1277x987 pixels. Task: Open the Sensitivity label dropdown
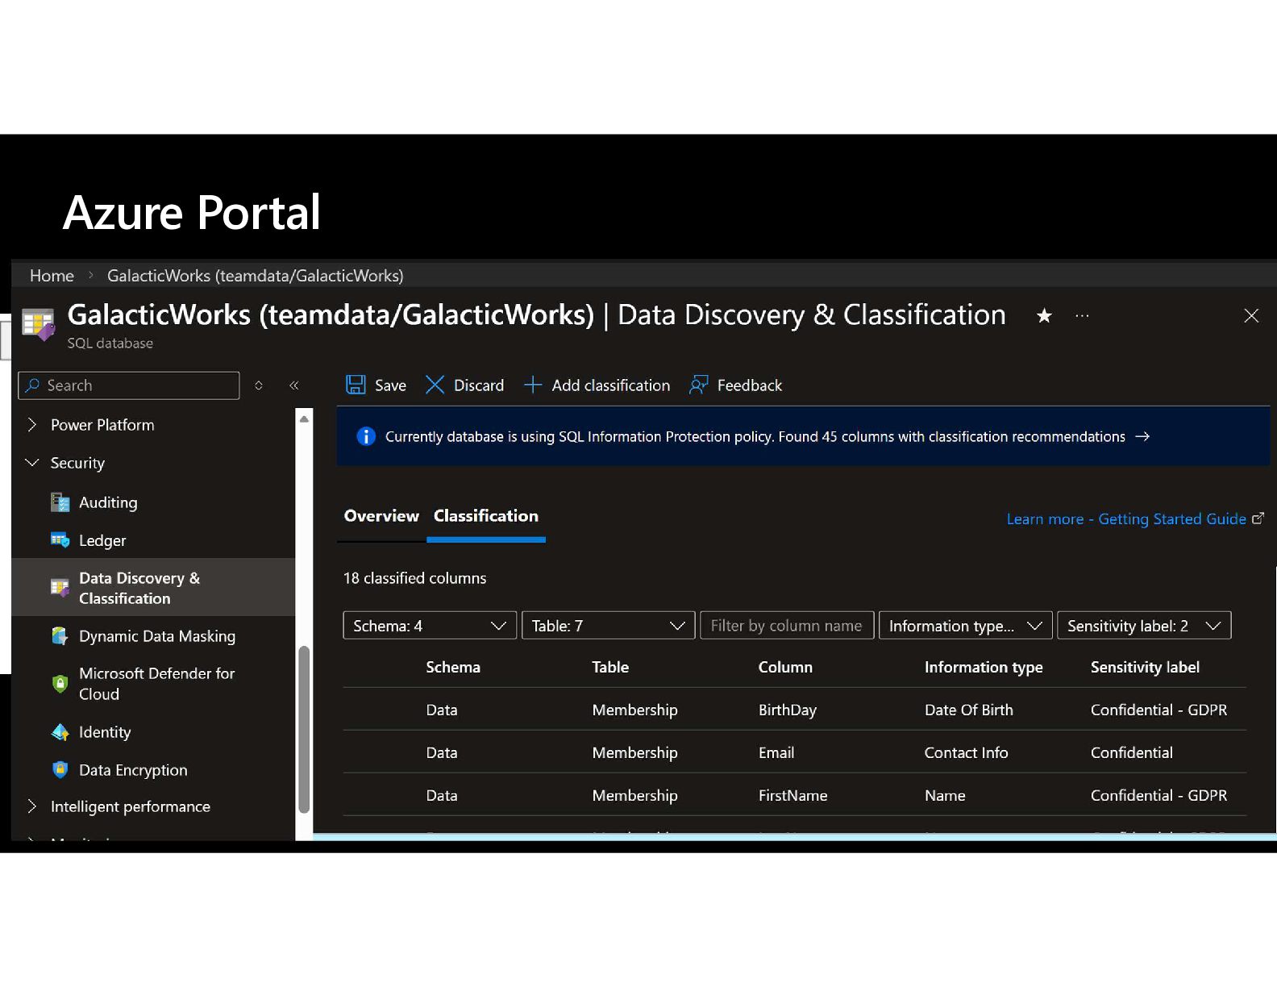(x=1143, y=626)
